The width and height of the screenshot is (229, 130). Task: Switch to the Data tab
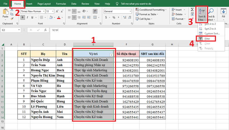[x=74, y=4]
